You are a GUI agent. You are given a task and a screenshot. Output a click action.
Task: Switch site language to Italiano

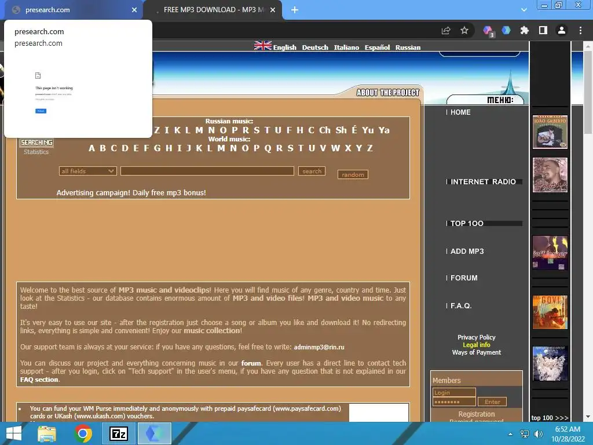pos(346,48)
